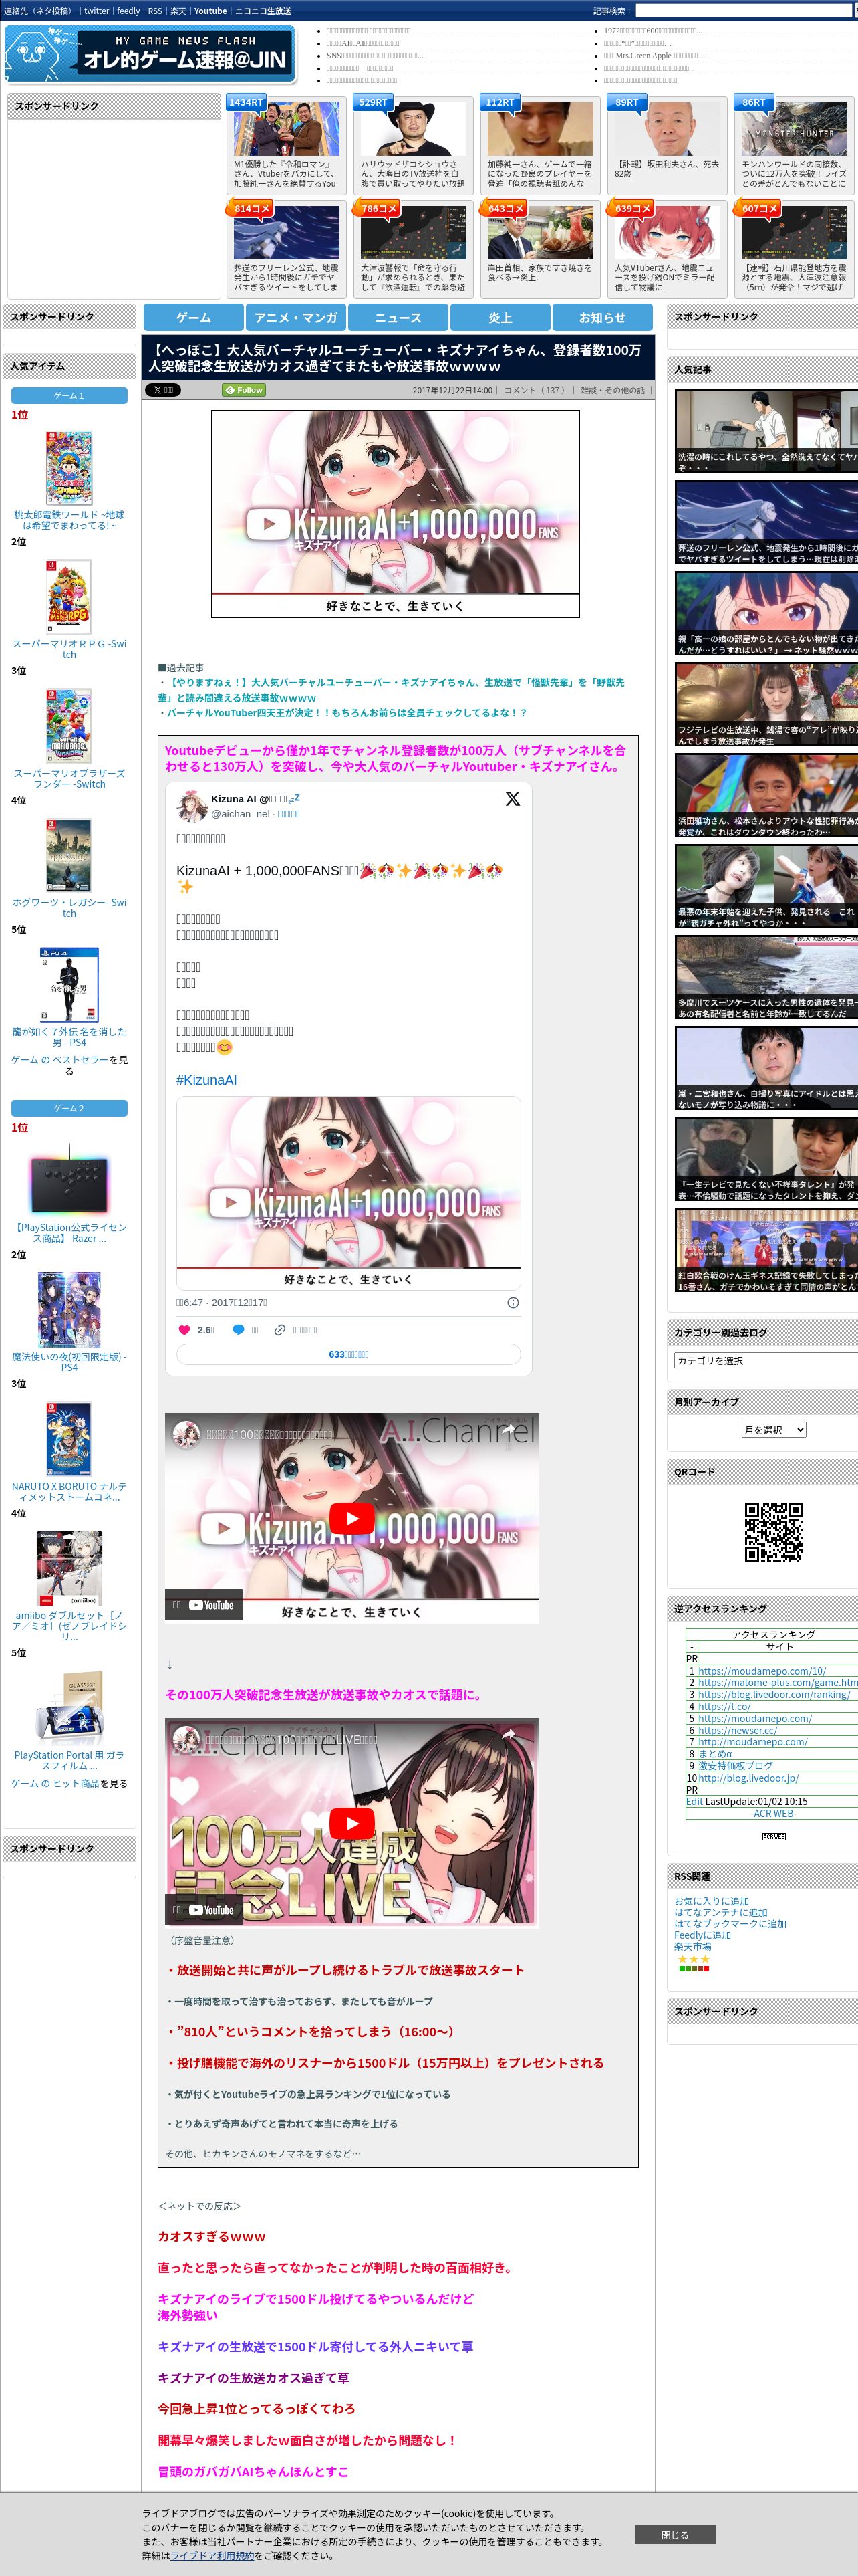
Task: Click the twitter link in top bar
Action: [x=96, y=11]
